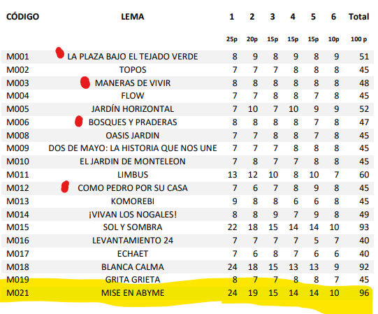
Task: Select the total 93 in SOL Y SOMBRA row
Action: point(364,227)
